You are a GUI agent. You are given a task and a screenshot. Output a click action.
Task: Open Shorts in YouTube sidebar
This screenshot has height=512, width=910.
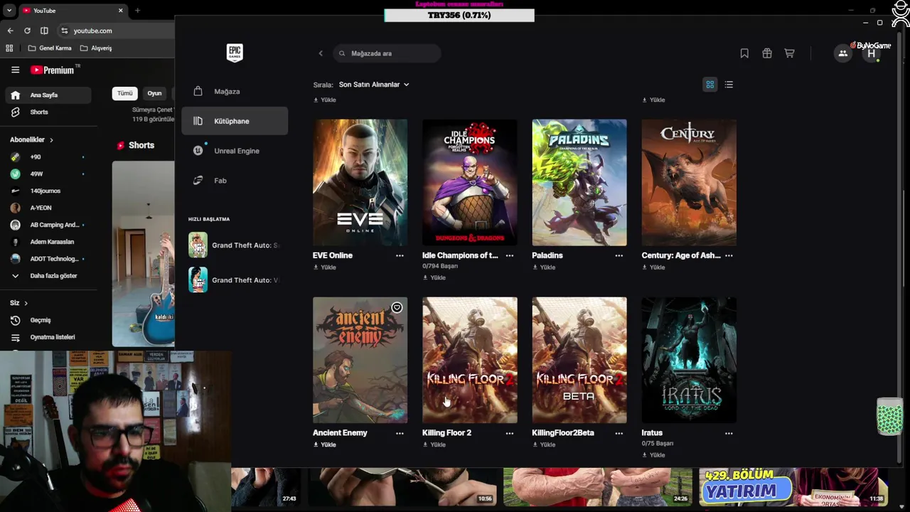point(48,112)
